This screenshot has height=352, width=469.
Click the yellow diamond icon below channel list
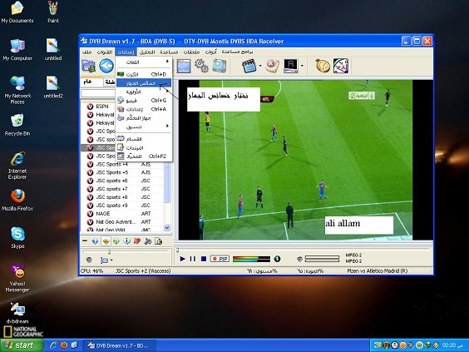(x=106, y=241)
